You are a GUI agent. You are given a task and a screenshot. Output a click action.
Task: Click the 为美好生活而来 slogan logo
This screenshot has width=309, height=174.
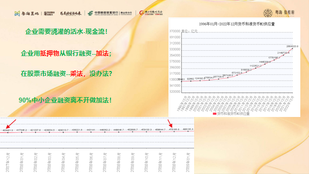click(70, 13)
